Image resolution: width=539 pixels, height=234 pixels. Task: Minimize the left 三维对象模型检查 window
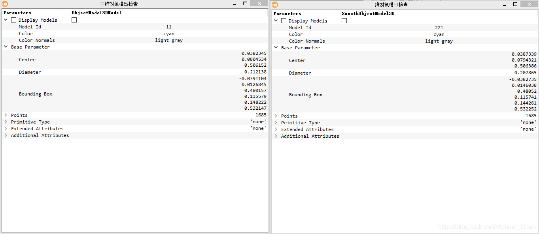click(235, 4)
